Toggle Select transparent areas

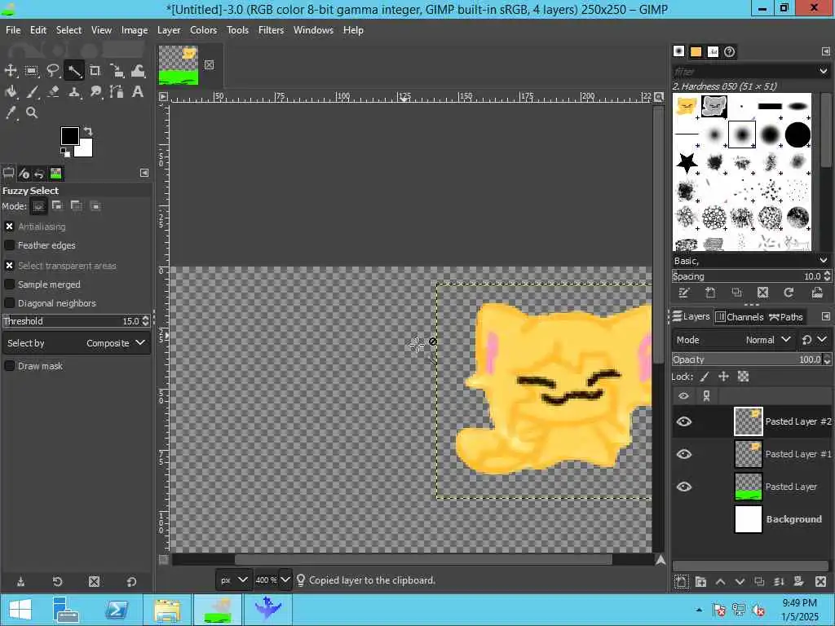click(x=10, y=265)
